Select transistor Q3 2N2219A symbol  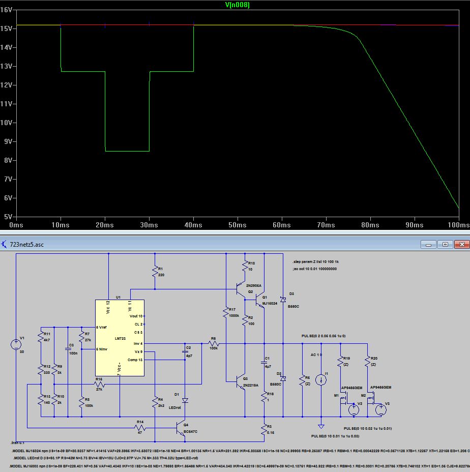click(x=241, y=382)
